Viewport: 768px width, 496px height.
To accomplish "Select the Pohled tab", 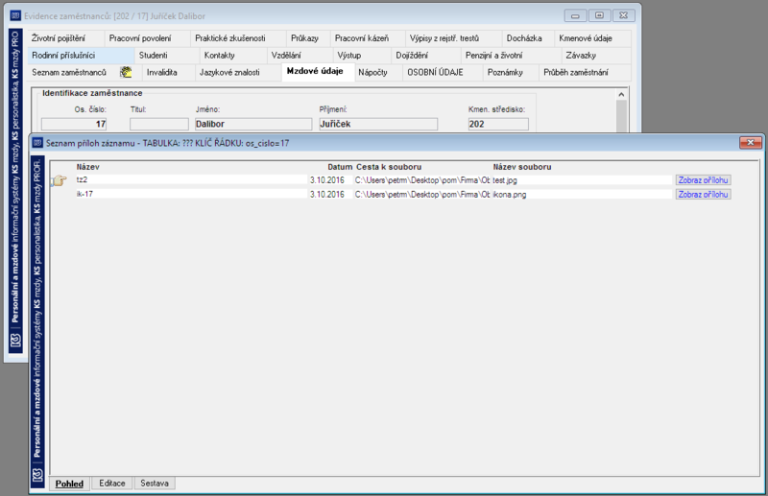I will click(x=69, y=484).
